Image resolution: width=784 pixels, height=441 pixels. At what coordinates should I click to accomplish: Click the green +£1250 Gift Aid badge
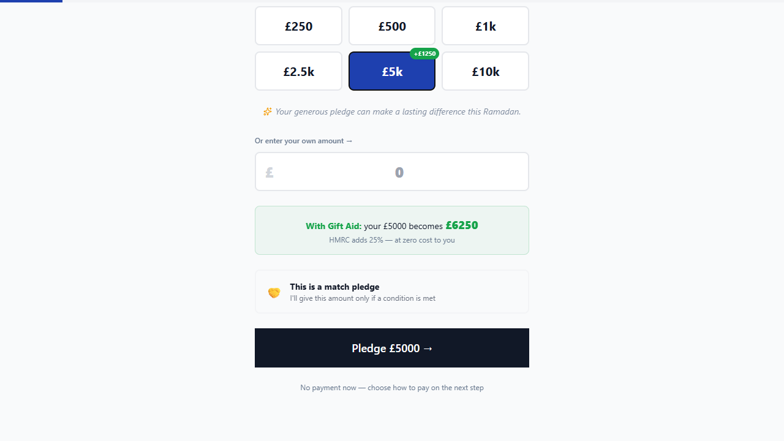(424, 54)
